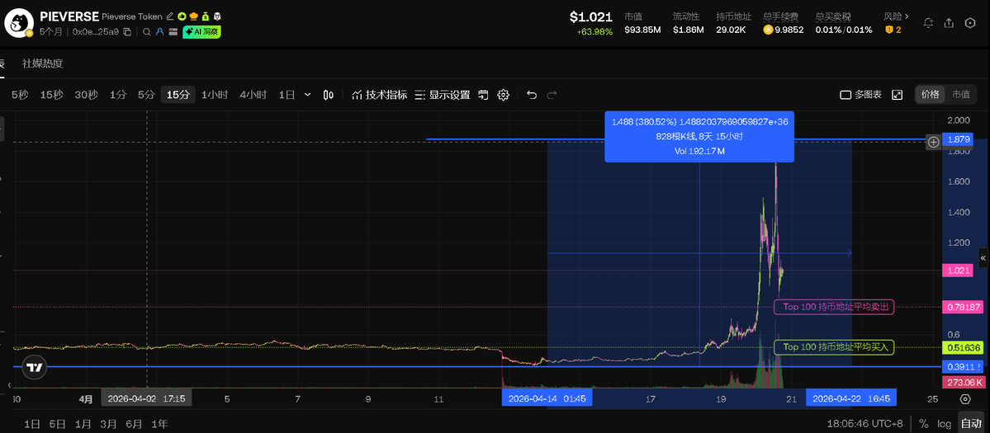
Task: Select the 30秒 timeframe
Action: click(86, 95)
